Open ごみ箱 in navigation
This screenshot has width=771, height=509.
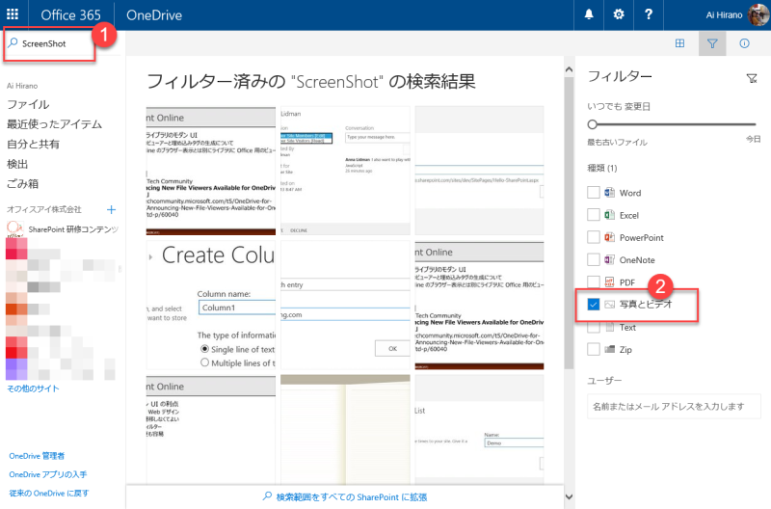pyautogui.click(x=22, y=183)
